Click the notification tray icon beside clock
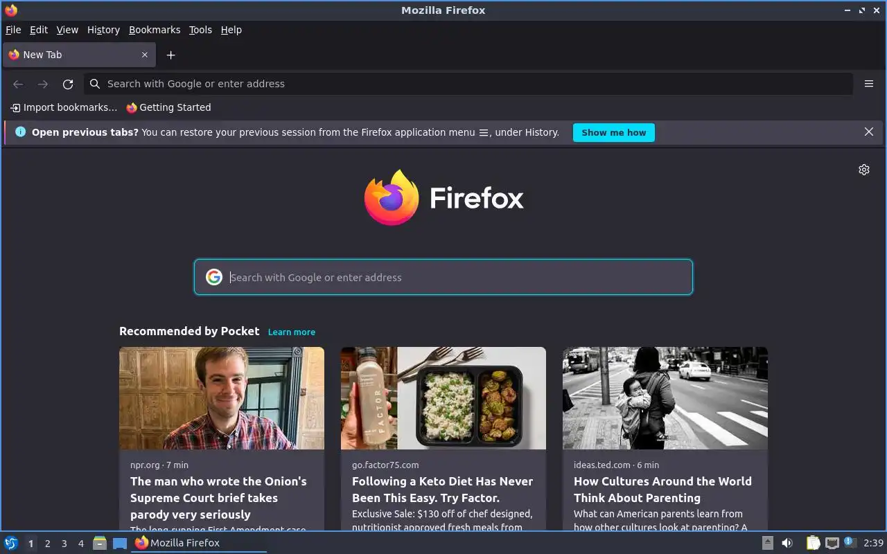This screenshot has height=554, width=887. pyautogui.click(x=850, y=542)
